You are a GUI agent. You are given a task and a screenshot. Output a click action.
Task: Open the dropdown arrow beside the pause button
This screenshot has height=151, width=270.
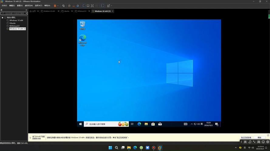point(58,6)
